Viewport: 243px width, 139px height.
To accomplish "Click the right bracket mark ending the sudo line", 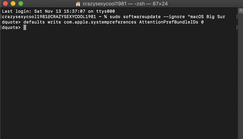I will 237,17.
